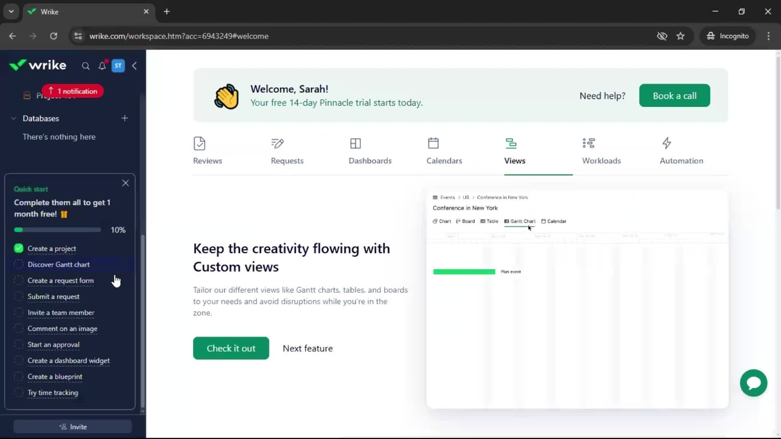
Task: Click the red 1 notification badge
Action: (73, 91)
